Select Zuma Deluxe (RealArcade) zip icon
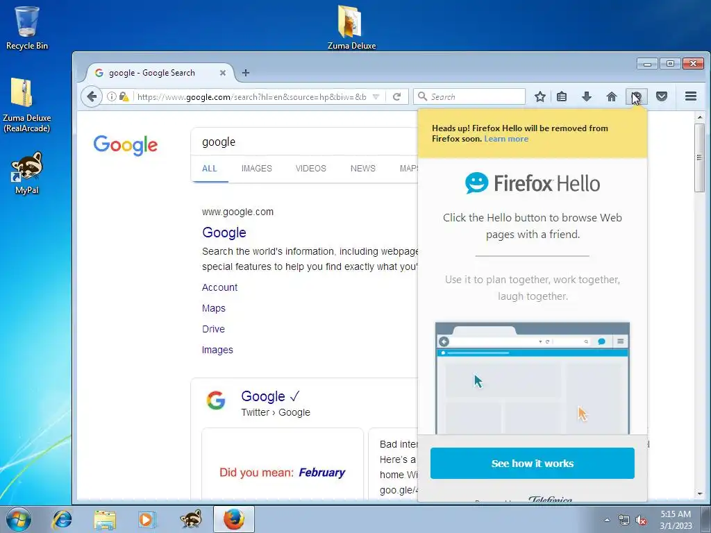Image resolution: width=711 pixels, height=533 pixels. (x=27, y=105)
